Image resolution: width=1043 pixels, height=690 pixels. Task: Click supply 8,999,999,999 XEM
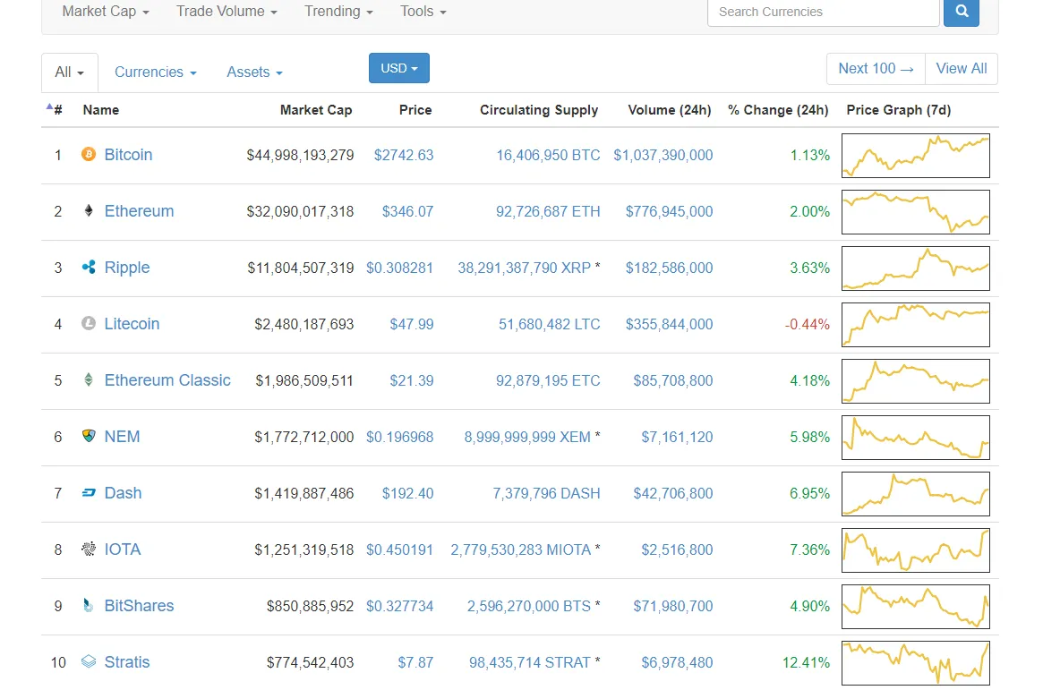(527, 437)
